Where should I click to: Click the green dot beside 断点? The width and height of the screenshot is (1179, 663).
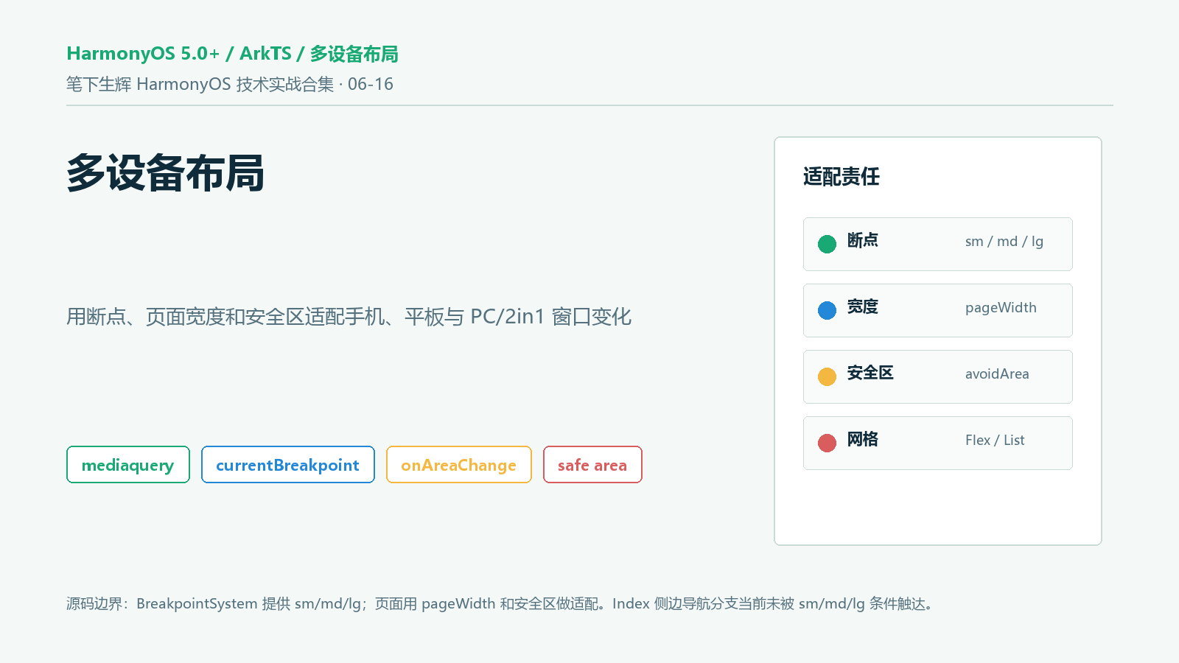pos(827,244)
